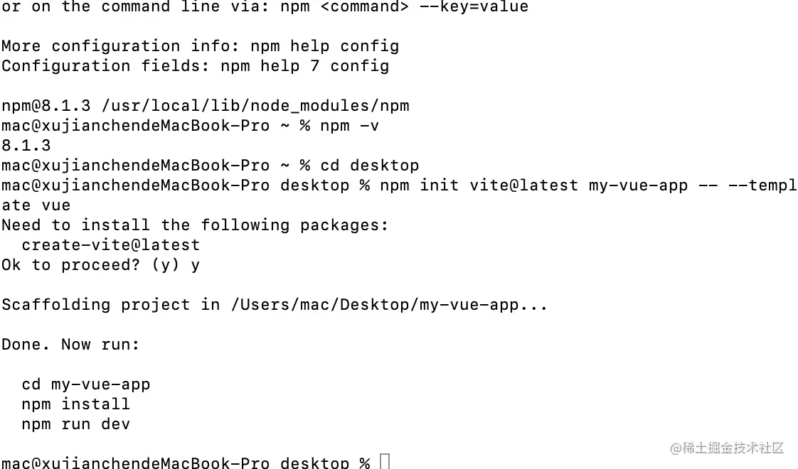Click the 'ate vue' wrapped command line
Screen dimensions: 798x469
(x=36, y=205)
